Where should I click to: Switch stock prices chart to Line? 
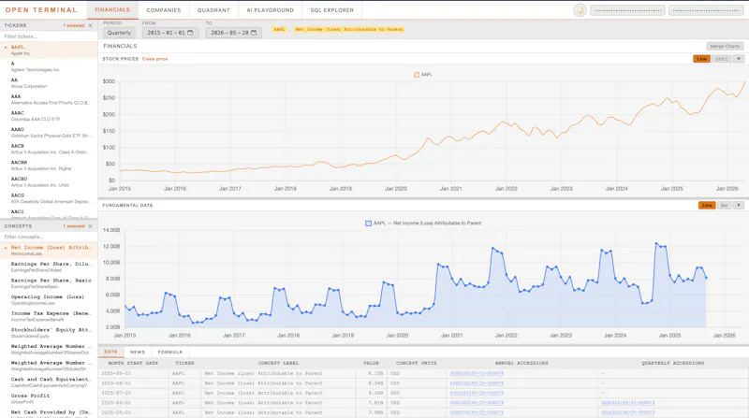(x=701, y=59)
